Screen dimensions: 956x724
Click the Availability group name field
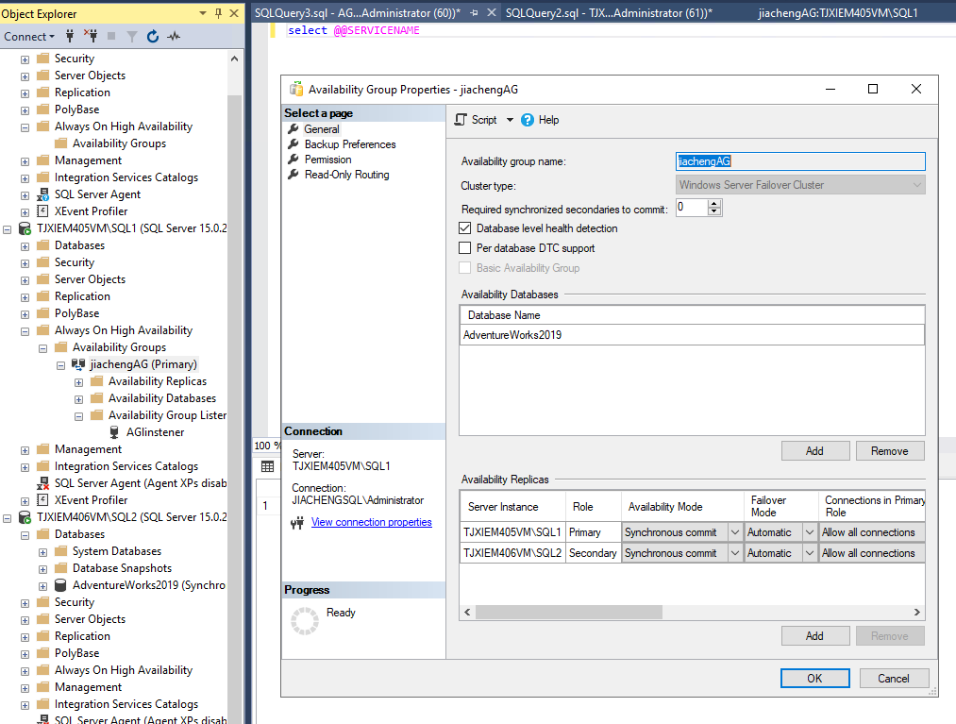click(x=800, y=161)
